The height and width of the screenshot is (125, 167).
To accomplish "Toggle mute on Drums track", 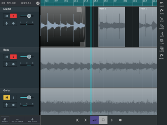I will pyautogui.click(x=7, y=16).
